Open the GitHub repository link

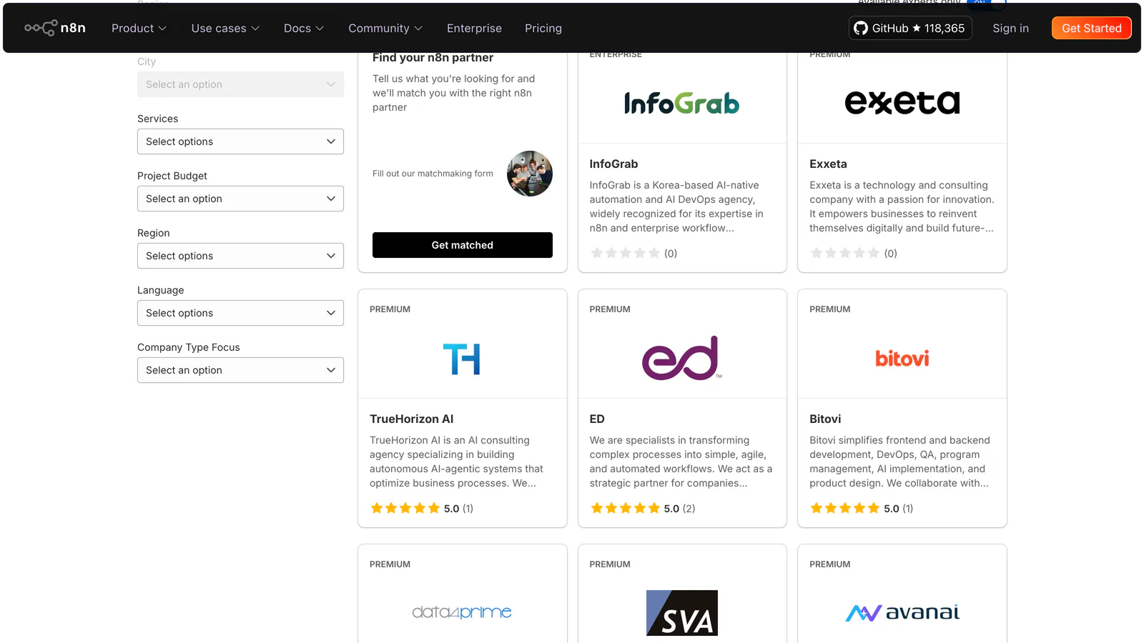coord(909,28)
